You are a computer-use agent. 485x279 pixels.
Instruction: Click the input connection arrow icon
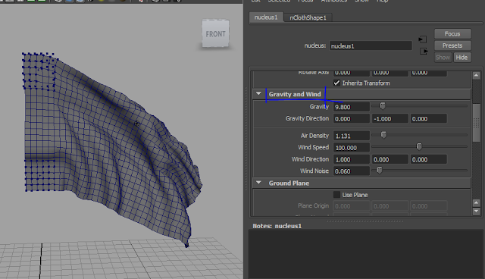click(x=423, y=39)
